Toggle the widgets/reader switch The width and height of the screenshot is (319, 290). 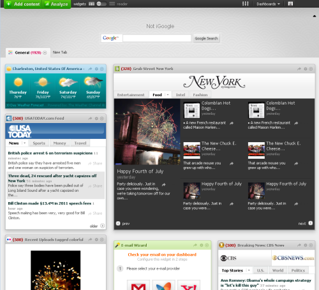(x=101, y=4)
